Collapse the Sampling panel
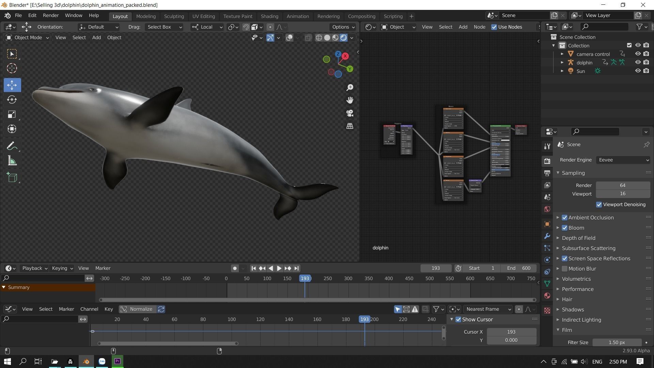Screen dimensions: 654x368 [x=573, y=173]
